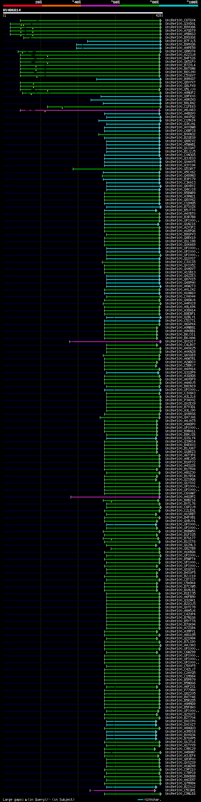Select label UniRef100_B5JTT0
The height and width of the screenshot is (802, 201).
(x=180, y=210)
